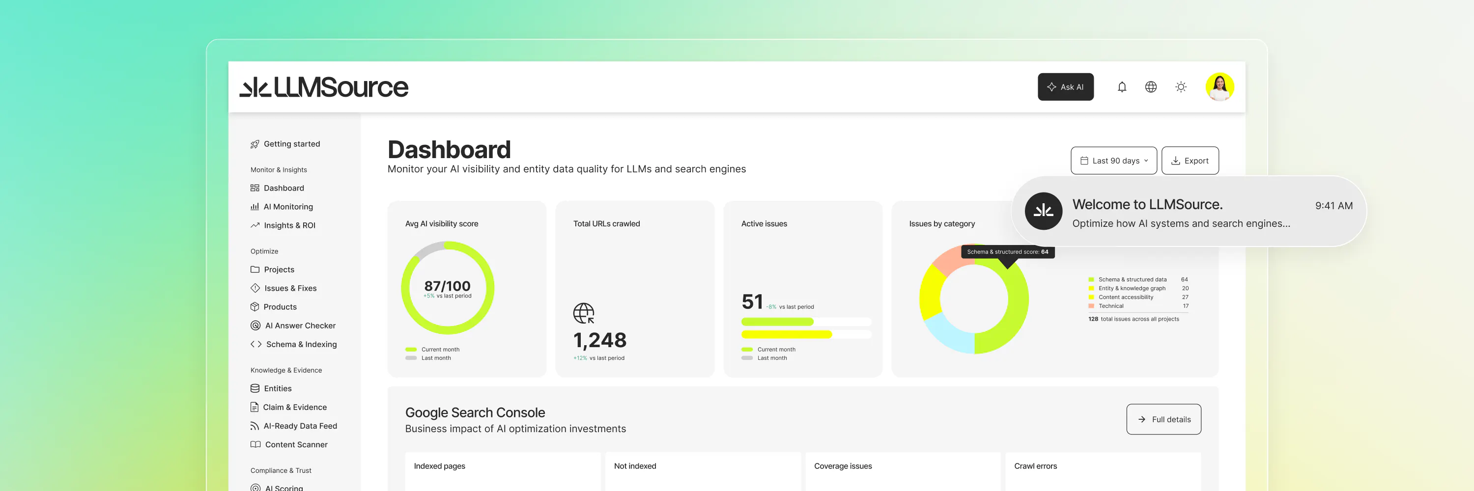Click the Schema & structured data legend swatch
This screenshot has height=491, width=1474.
click(x=1091, y=279)
